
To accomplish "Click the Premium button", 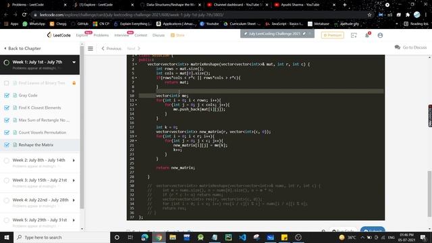I will [333, 35].
